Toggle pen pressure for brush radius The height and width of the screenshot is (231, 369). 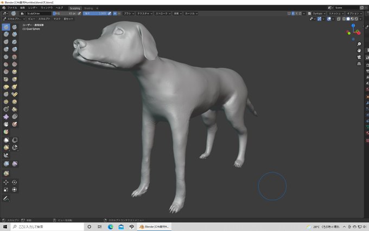point(79,14)
